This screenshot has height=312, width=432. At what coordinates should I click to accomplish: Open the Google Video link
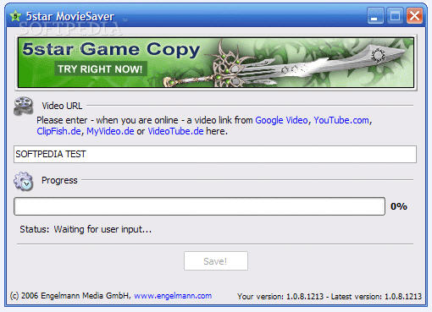tap(281, 120)
